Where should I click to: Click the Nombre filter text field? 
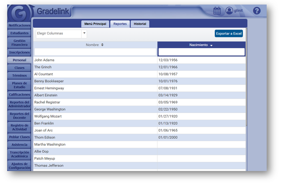[x=95, y=52]
